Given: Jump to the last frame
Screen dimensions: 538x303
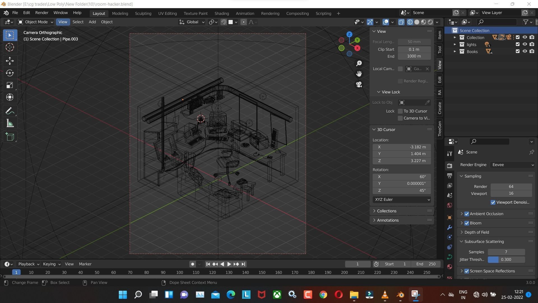Looking at the screenshot, I should 243,264.
